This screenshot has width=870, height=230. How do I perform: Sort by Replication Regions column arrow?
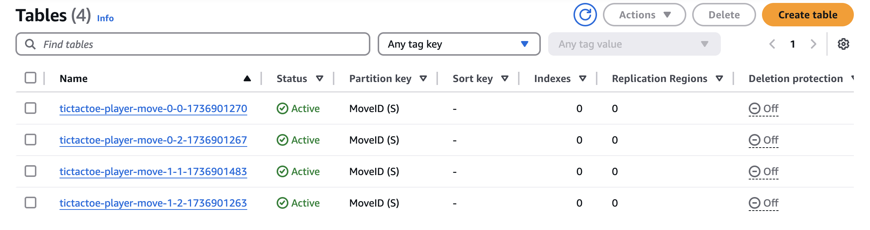[719, 78]
